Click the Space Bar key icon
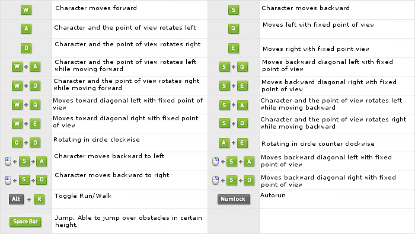Viewport: 415px width, 234px height. pos(25,222)
